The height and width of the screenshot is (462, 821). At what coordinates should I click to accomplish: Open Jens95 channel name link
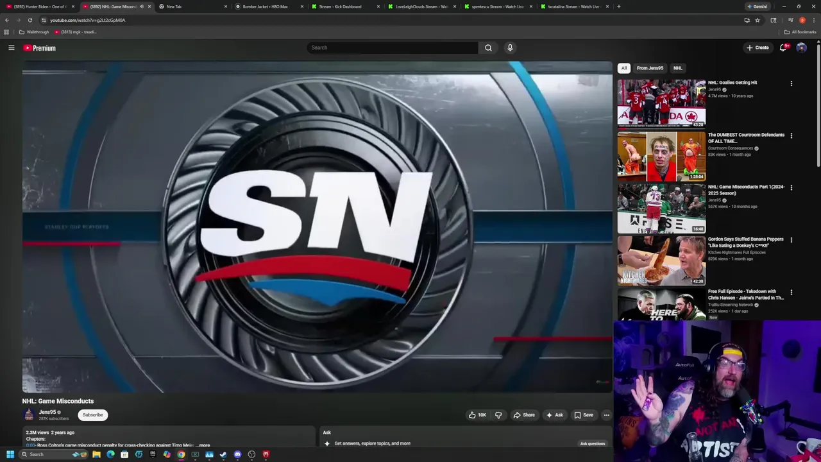pyautogui.click(x=47, y=412)
